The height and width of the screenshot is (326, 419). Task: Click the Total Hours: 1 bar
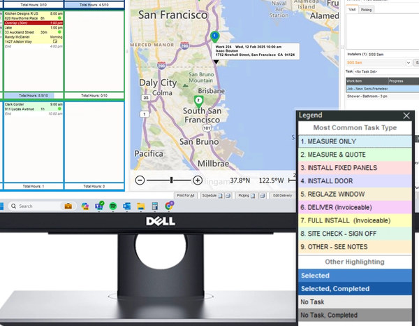(x=34, y=186)
